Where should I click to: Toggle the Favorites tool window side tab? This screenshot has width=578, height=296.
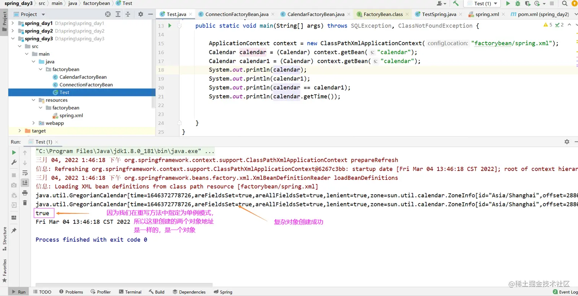coord(4,271)
